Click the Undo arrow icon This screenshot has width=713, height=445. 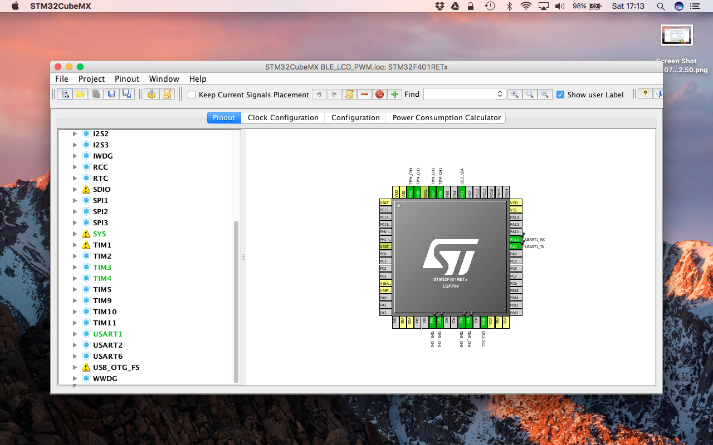coord(319,94)
